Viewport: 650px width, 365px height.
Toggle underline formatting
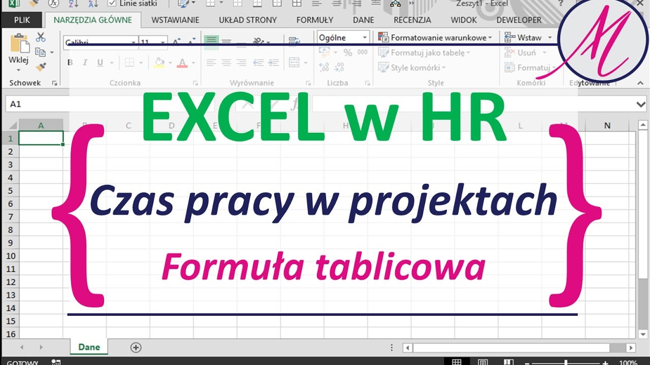pos(100,63)
